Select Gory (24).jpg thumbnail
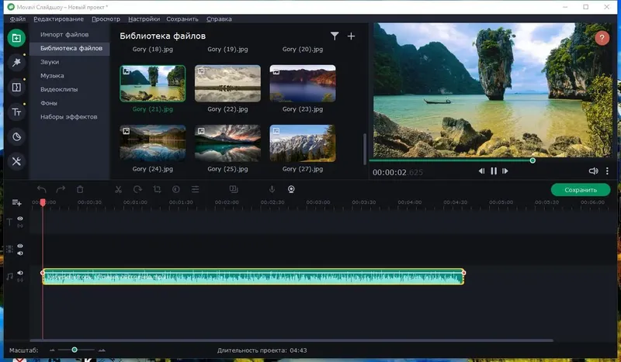621x362 pixels. pos(152,143)
